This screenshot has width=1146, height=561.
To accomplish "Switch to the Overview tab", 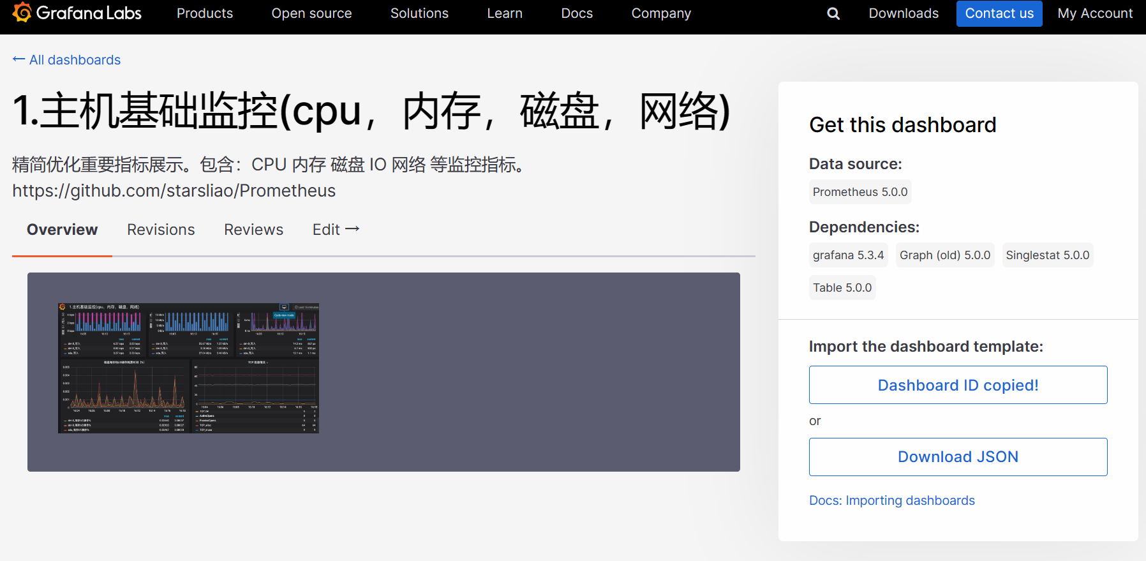I will 62,230.
